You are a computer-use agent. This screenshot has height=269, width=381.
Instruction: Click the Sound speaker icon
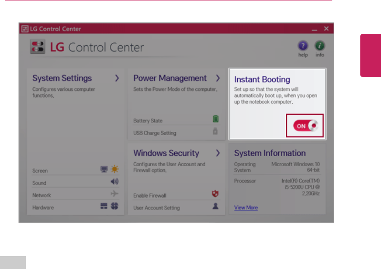pyautogui.click(x=115, y=181)
